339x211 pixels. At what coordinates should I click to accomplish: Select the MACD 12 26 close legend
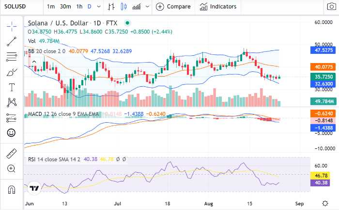63,114
